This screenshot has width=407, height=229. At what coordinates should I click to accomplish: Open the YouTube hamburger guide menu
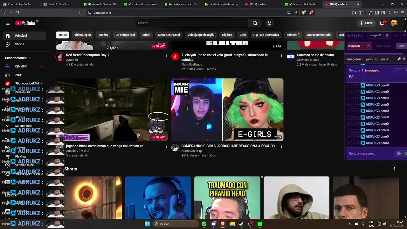[x=8, y=23]
